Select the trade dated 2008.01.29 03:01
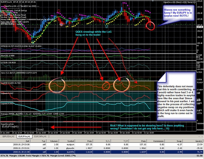Image resolution: width=204 pixels, height=159 pixels. point(102,148)
